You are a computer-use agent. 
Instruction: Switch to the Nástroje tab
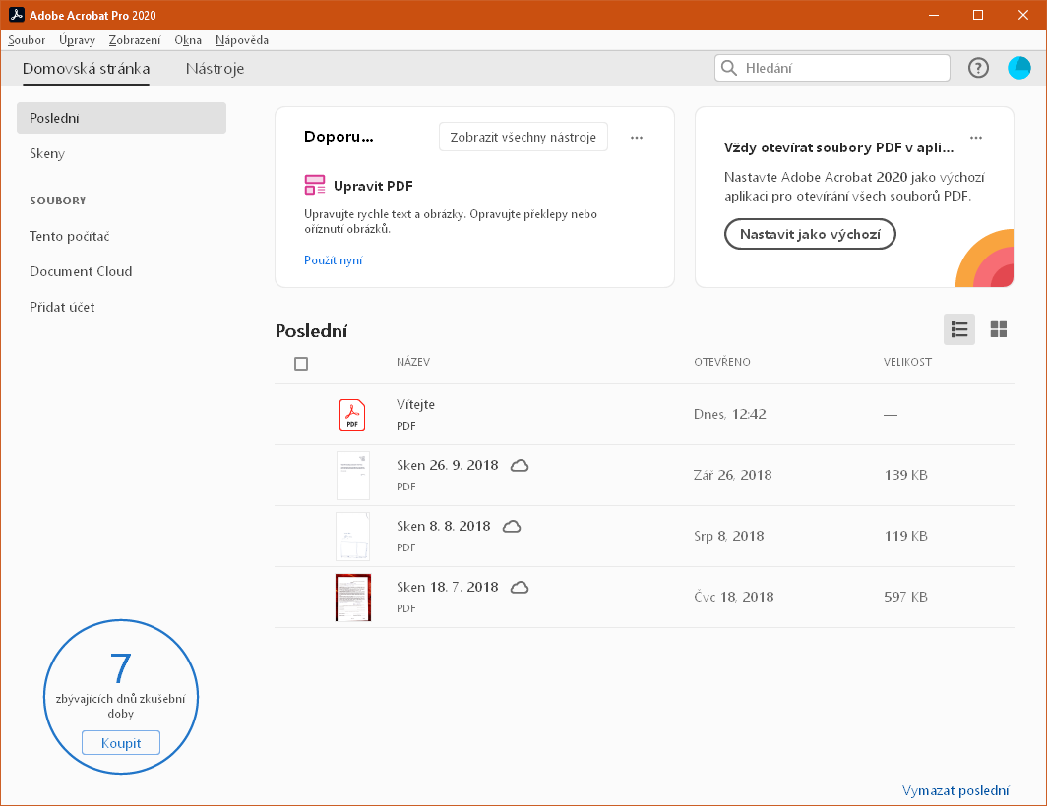[x=215, y=69]
